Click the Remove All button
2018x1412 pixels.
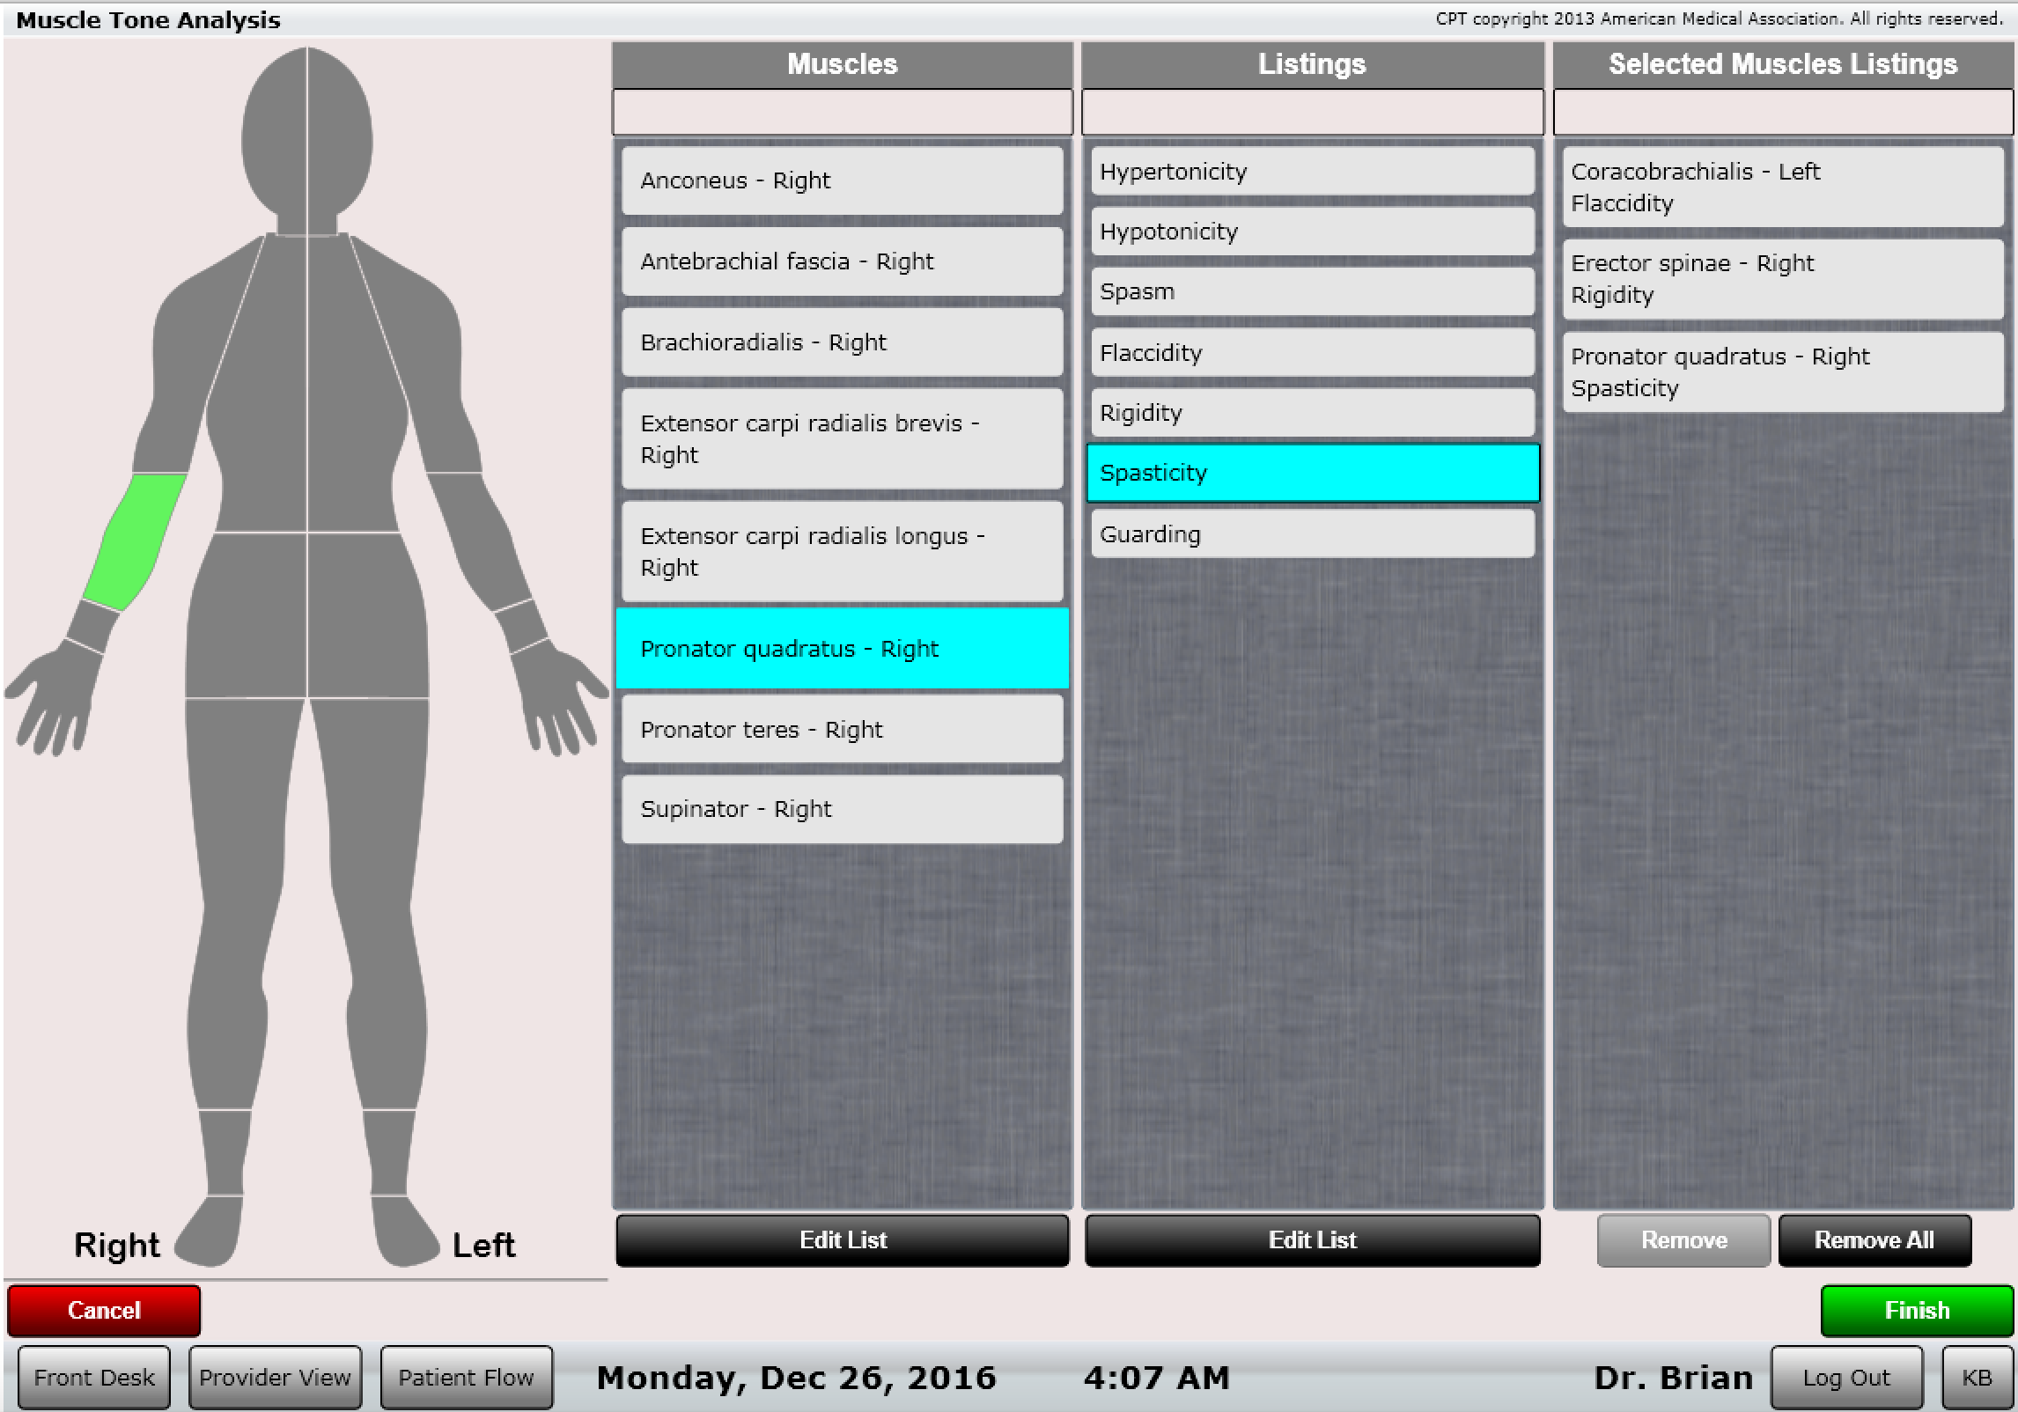coord(1874,1239)
